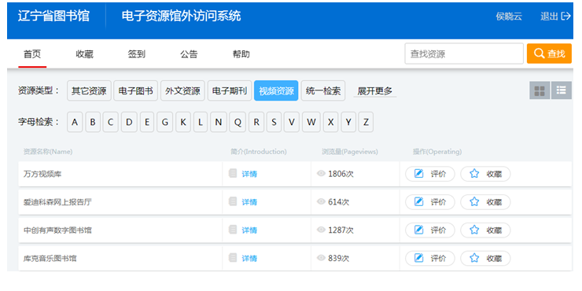Favorite 库克音乐图书馆 with star 收藏 button
The image size is (582, 291).
(x=485, y=258)
